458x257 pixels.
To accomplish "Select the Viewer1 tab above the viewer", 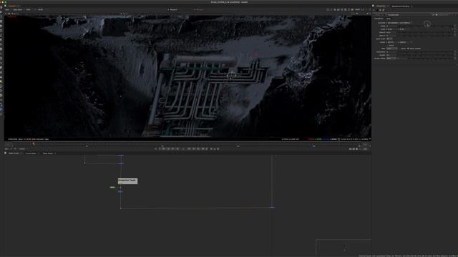I will pyautogui.click(x=12, y=6).
